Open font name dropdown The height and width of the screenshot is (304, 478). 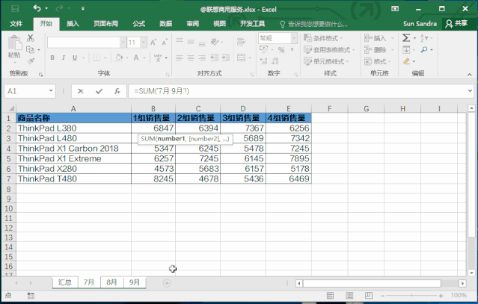(123, 43)
